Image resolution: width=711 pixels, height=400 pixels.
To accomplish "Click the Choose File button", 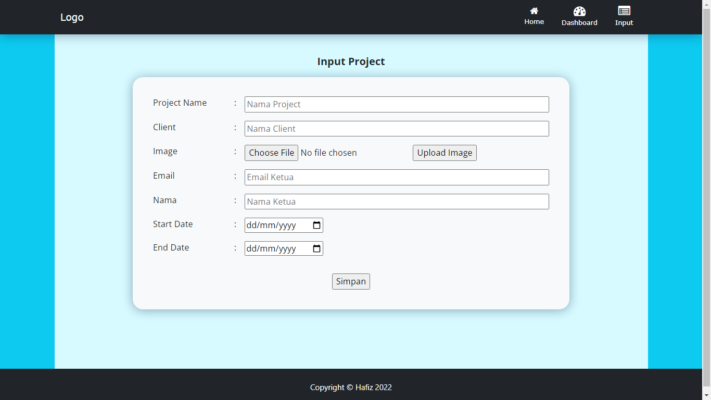I will [271, 153].
